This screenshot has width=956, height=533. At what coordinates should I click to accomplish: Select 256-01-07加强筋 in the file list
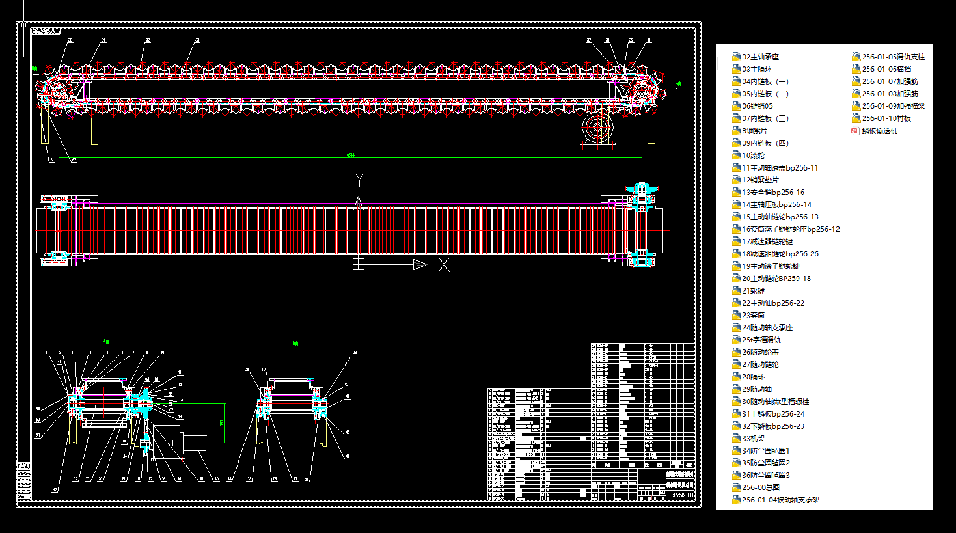point(890,81)
